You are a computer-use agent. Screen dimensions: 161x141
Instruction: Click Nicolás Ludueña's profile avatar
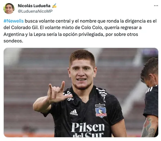tap(9, 9)
